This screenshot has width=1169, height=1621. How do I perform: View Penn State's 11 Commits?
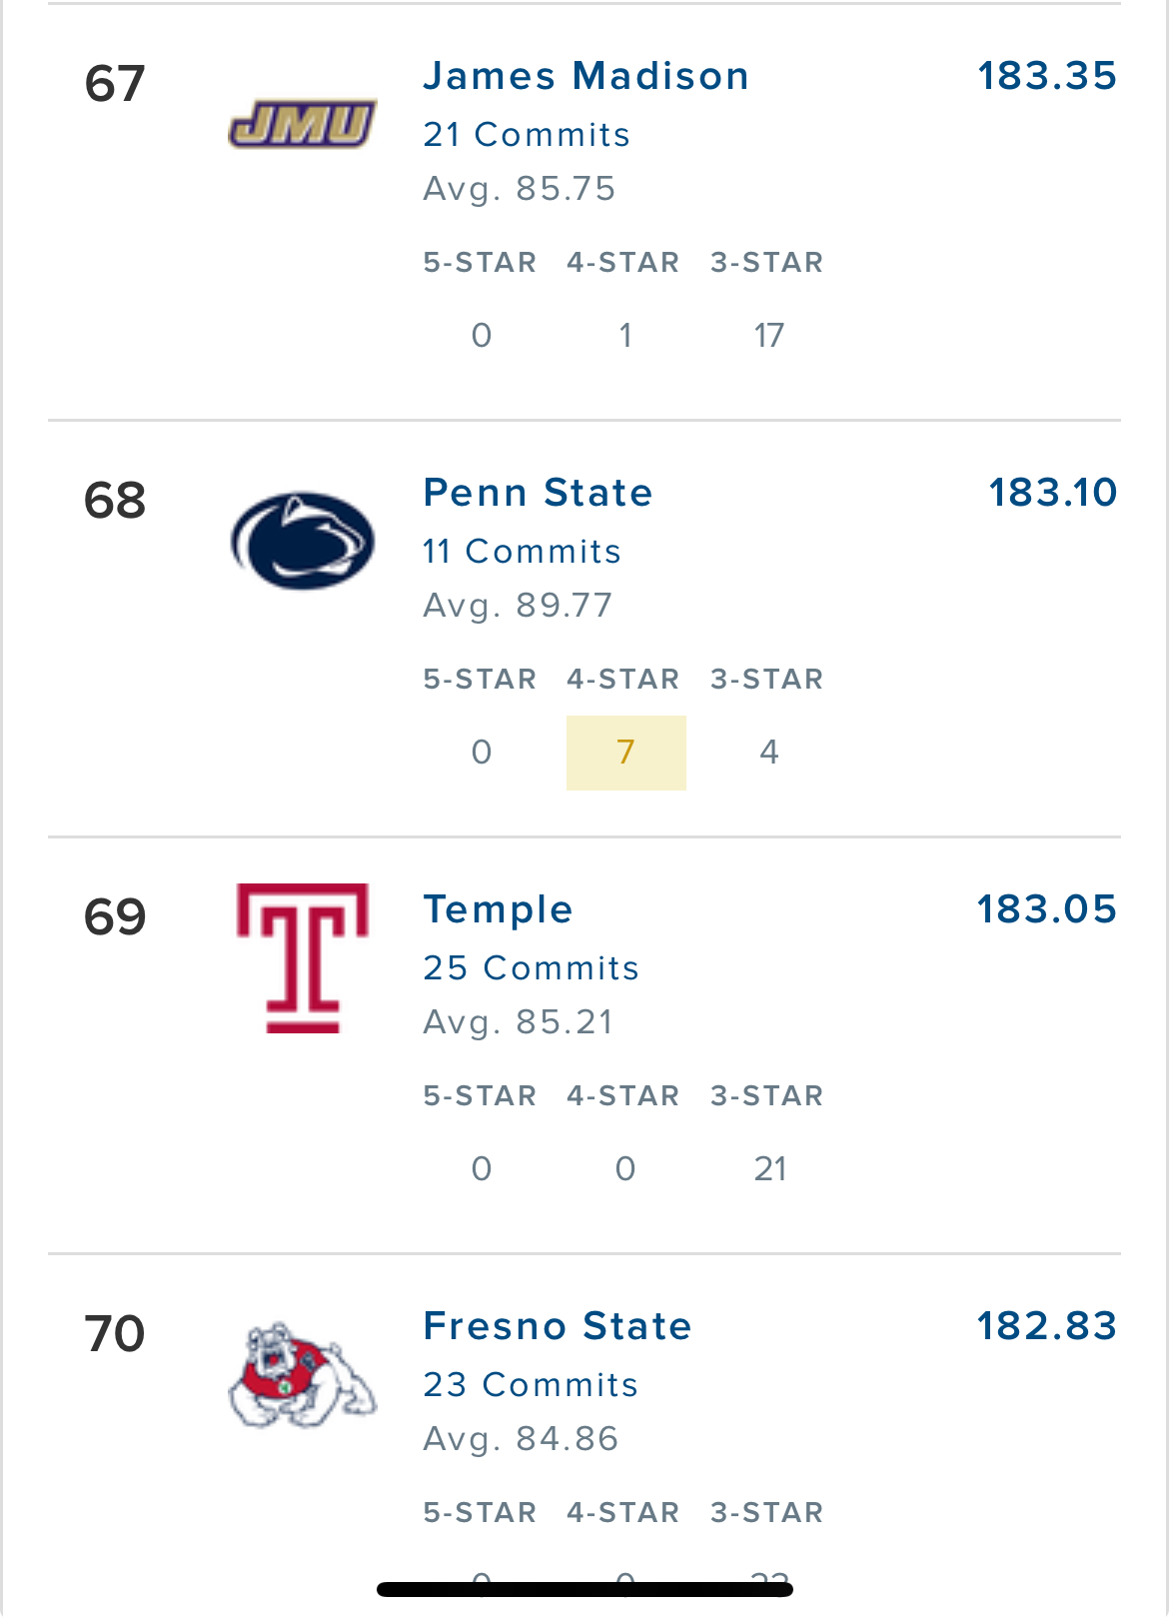tap(522, 552)
